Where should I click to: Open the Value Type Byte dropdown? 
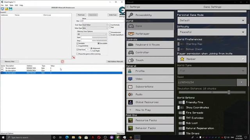95,28
